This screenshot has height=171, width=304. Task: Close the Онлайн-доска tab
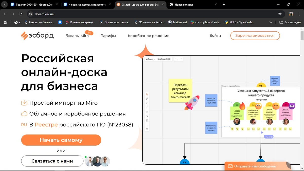tap(163, 5)
